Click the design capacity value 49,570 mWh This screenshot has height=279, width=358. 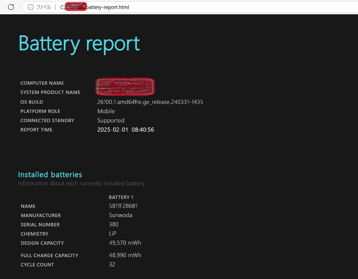(x=125, y=243)
